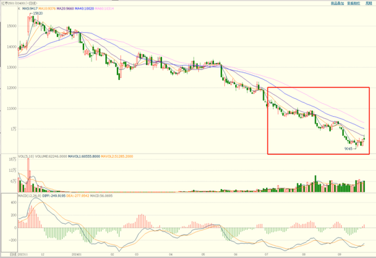Click the 03 month date axis label
Image resolution: width=376 pixels, height=258 pixels.
[137, 255]
